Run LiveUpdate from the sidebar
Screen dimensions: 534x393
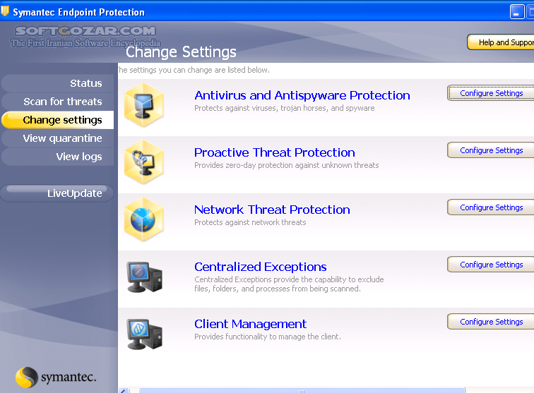click(57, 193)
